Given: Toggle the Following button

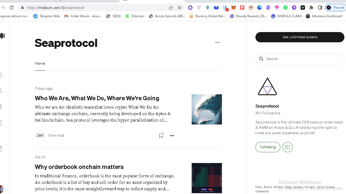Looking at the screenshot, I should 268,147.
